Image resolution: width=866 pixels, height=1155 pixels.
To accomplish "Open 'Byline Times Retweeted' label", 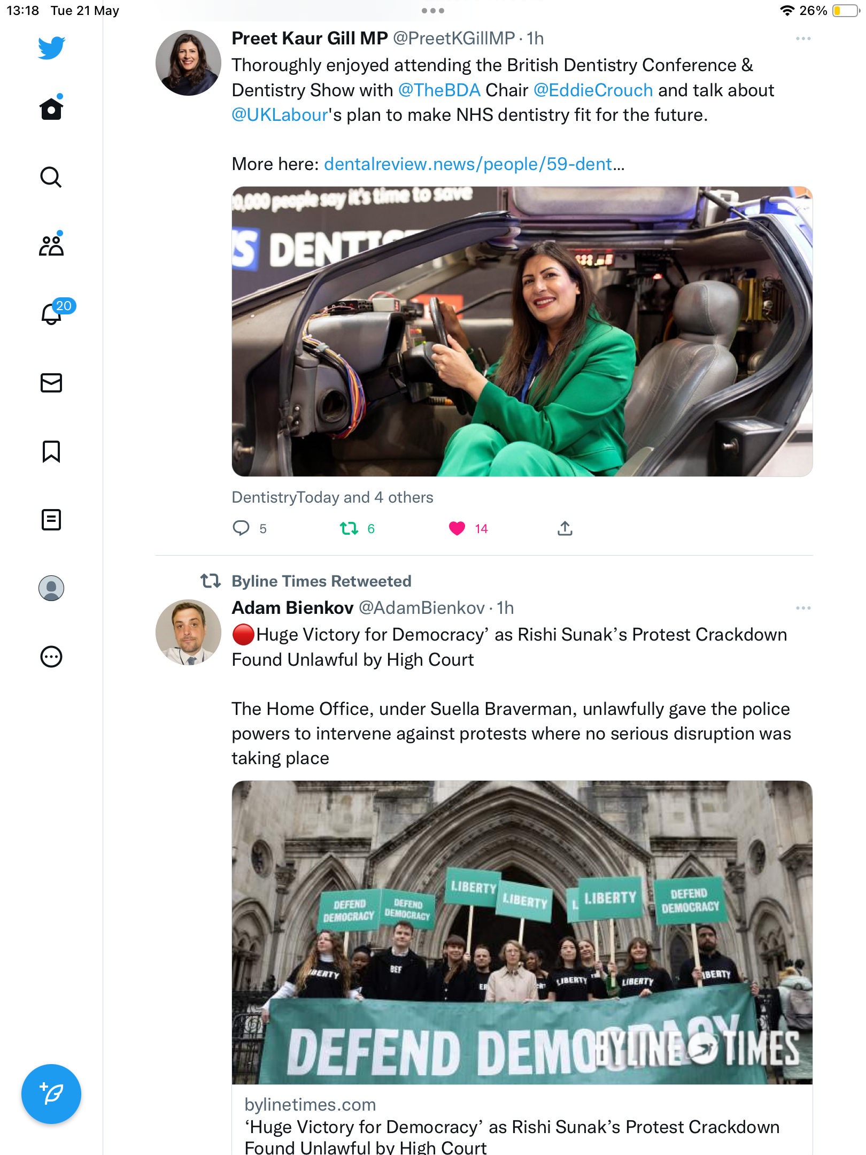I will pos(321,581).
